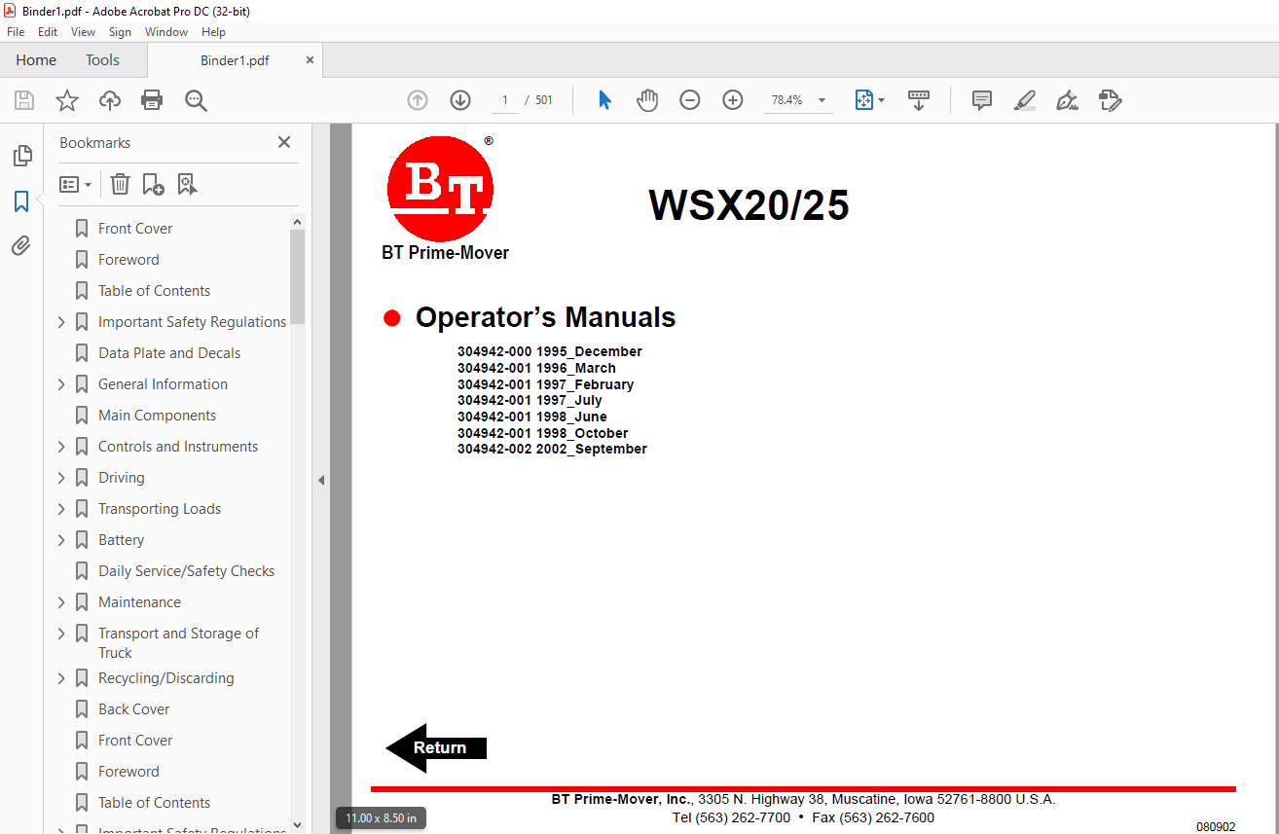1279x834 pixels.
Task: Expand the Driving bookmark
Action: 61,478
